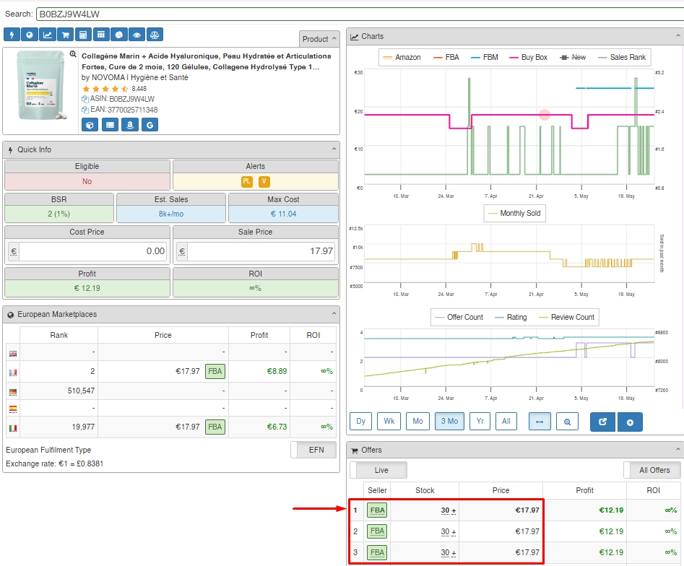Click the magnifier zoom icon on product image
This screenshot has width=684, height=566.
tap(73, 55)
